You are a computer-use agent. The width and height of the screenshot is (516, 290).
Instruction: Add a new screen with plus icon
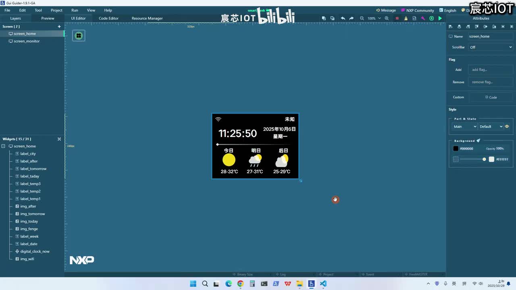point(59,27)
